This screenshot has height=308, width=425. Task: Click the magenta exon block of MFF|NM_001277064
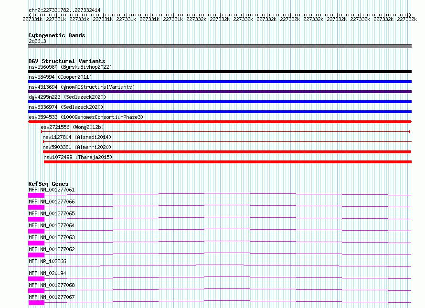tap(36, 231)
